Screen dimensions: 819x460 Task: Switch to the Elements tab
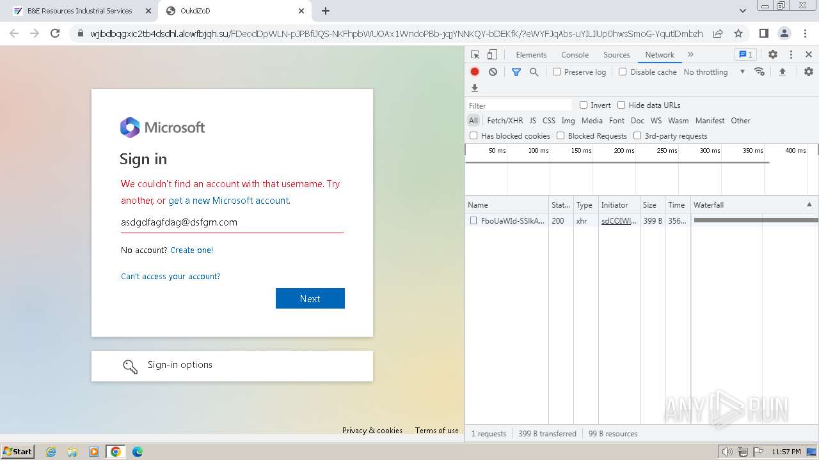pyautogui.click(x=531, y=55)
